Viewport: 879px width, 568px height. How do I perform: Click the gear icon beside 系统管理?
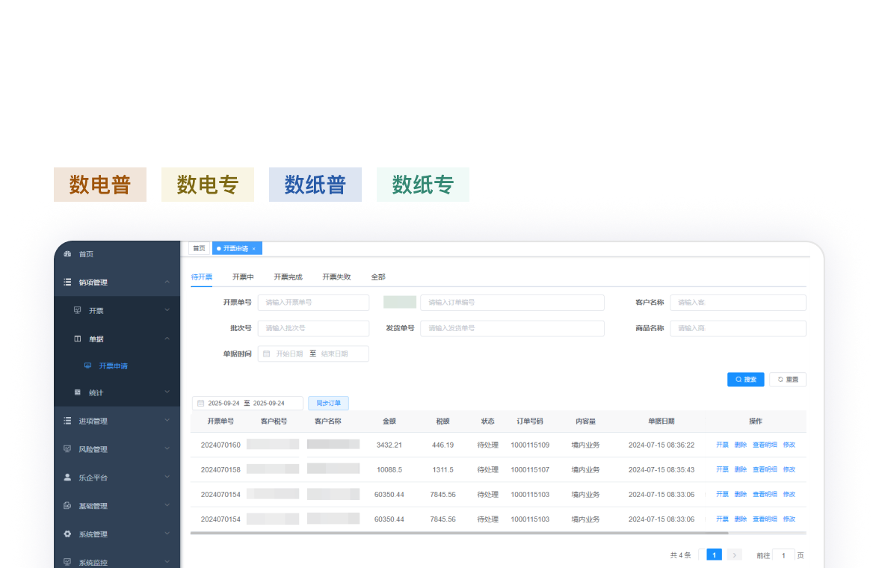click(67, 534)
